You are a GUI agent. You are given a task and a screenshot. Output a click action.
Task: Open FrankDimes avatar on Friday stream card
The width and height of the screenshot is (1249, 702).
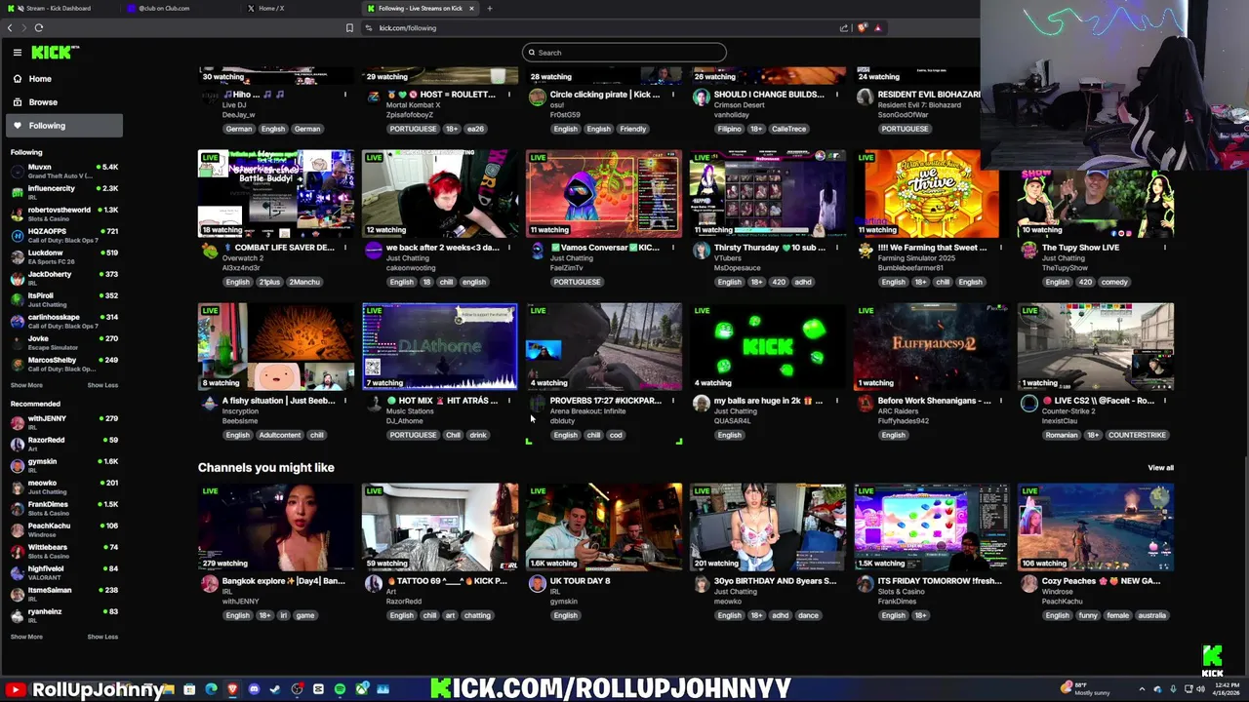[866, 584]
